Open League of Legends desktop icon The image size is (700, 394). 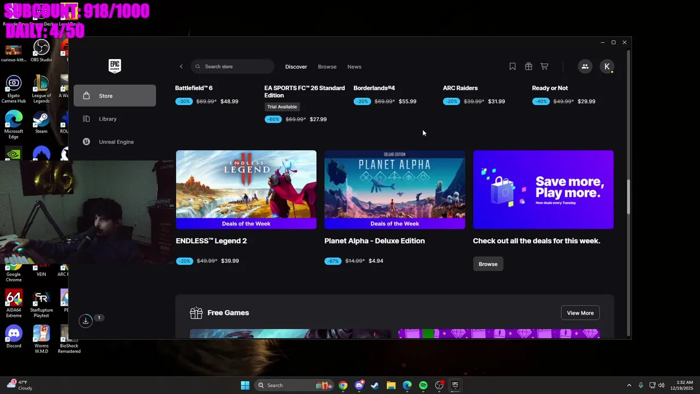click(x=41, y=89)
